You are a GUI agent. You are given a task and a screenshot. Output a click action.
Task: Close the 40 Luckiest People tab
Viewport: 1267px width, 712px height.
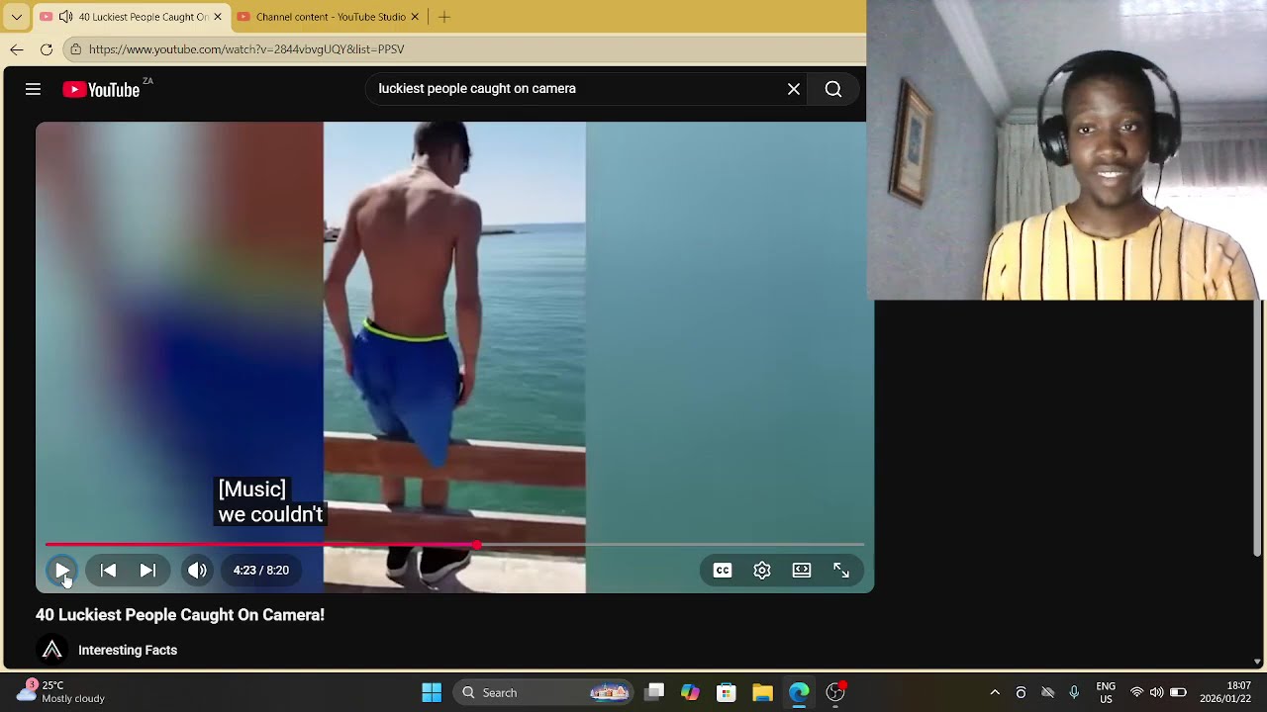coord(218,17)
